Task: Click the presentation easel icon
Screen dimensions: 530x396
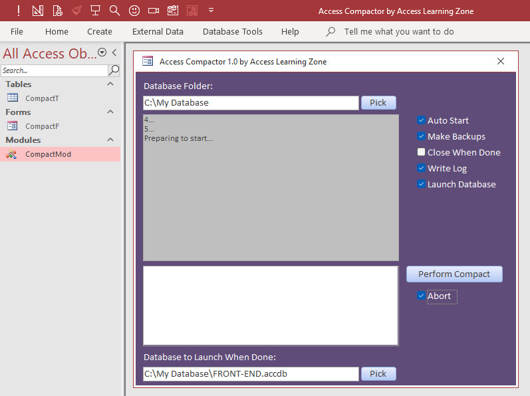Action: click(96, 11)
